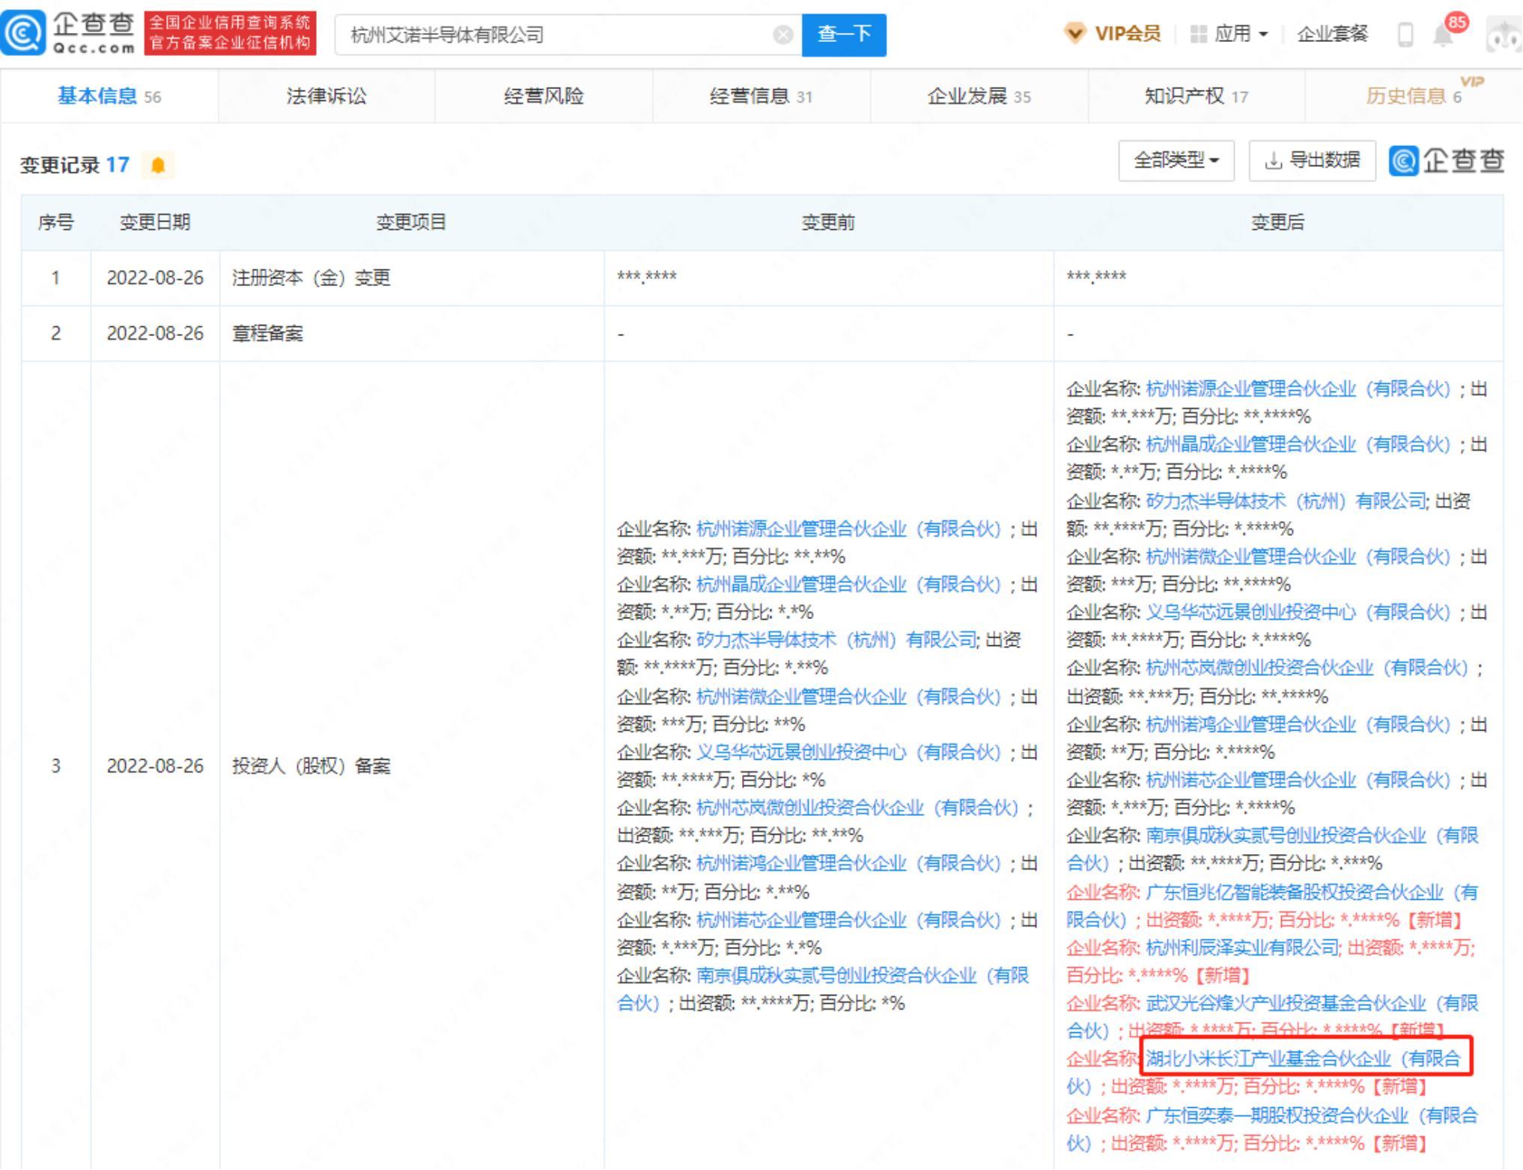Open notifications bell with 85 badge
Screen dimensions: 1523x1170
1444,34
